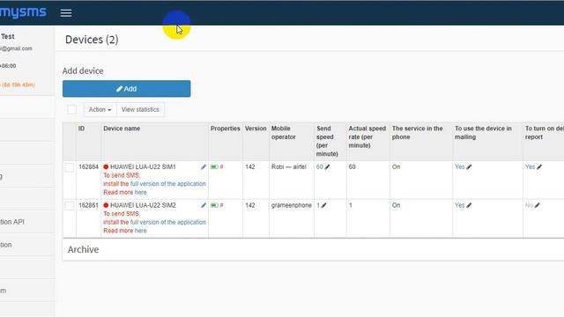Screen dimensions: 564x317
Task: Click the mysms logo
Action: point(23,12)
